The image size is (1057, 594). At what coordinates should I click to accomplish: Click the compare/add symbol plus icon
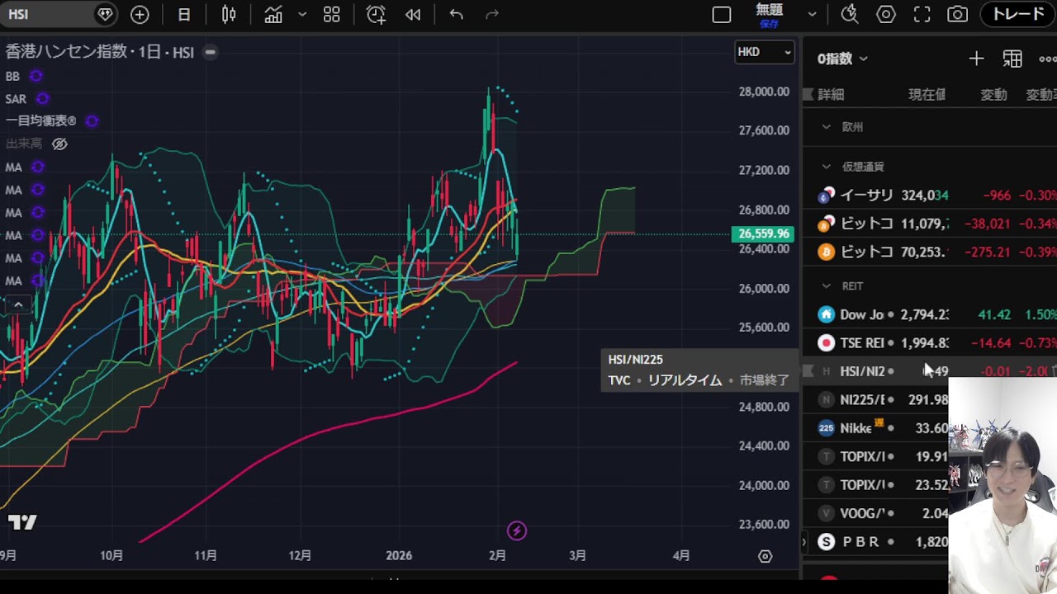[140, 15]
